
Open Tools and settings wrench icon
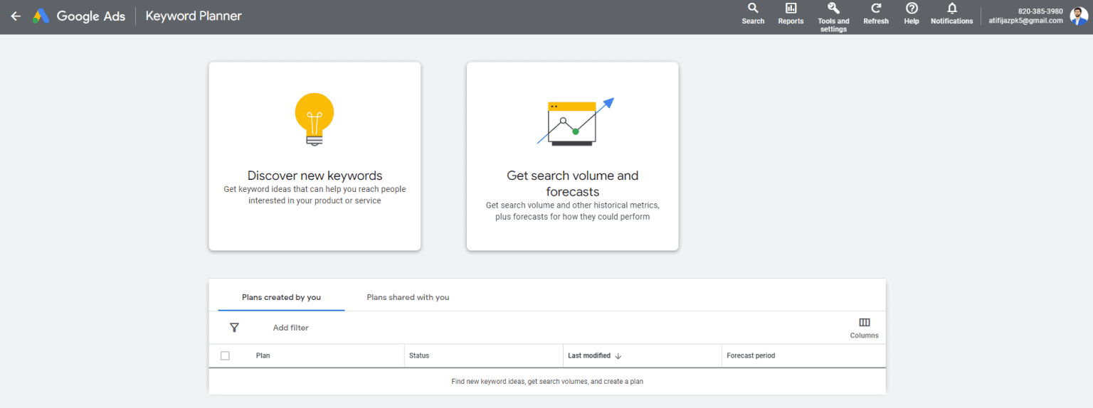[833, 9]
